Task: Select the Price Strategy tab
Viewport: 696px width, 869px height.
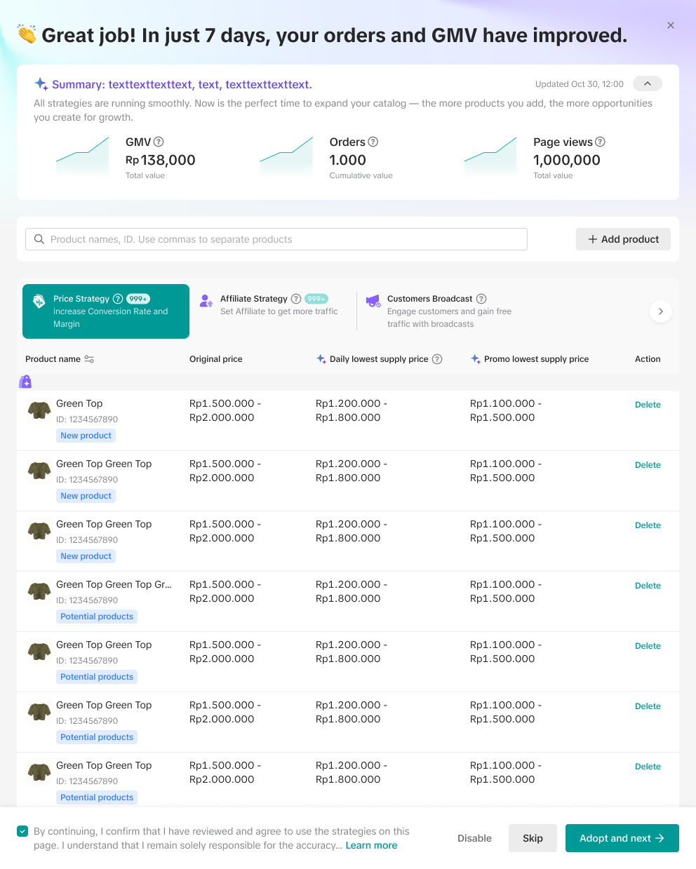Action: pyautogui.click(x=106, y=311)
